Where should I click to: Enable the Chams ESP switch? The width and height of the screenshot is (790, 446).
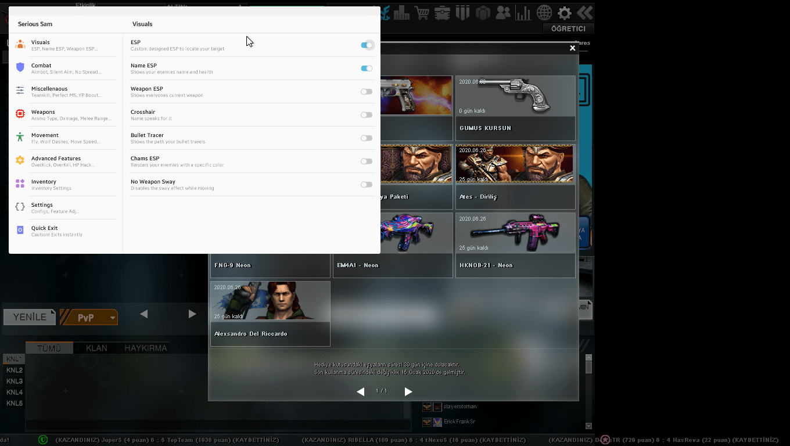pos(367,161)
